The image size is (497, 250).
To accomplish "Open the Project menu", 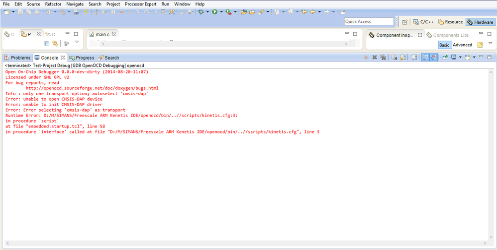I will click(113, 4).
